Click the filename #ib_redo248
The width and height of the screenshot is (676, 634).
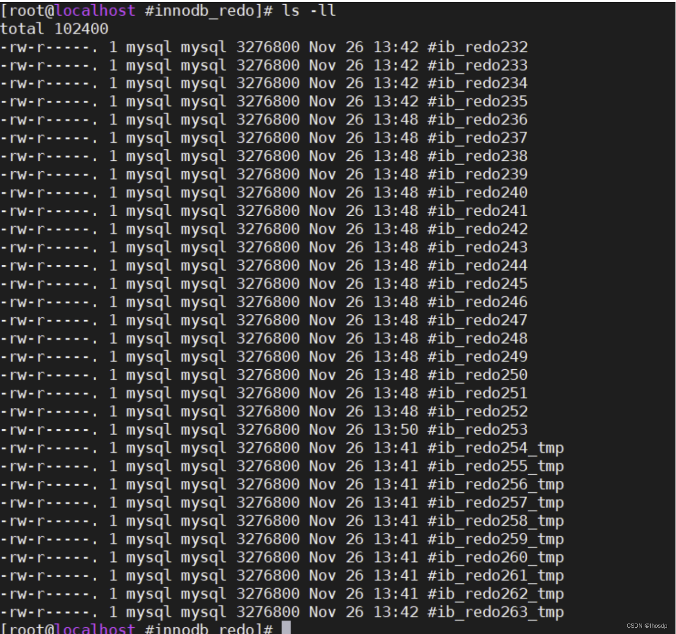(477, 339)
